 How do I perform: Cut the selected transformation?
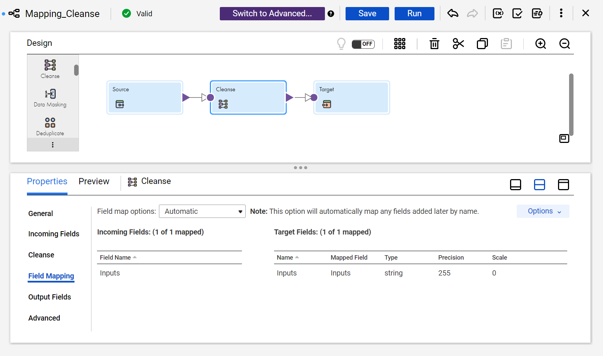pyautogui.click(x=458, y=44)
